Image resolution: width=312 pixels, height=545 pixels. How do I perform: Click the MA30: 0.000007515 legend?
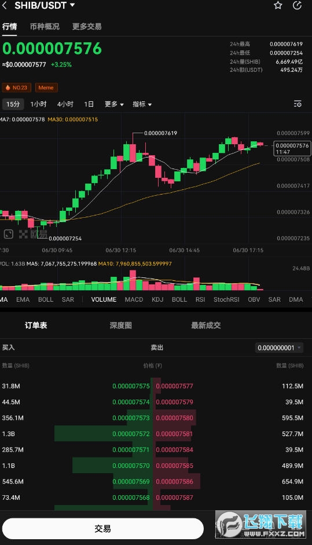(72, 119)
